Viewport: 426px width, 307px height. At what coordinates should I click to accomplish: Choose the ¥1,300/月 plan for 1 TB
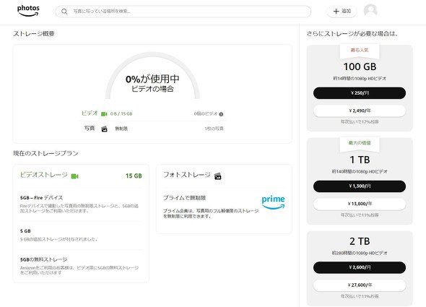pyautogui.click(x=360, y=186)
